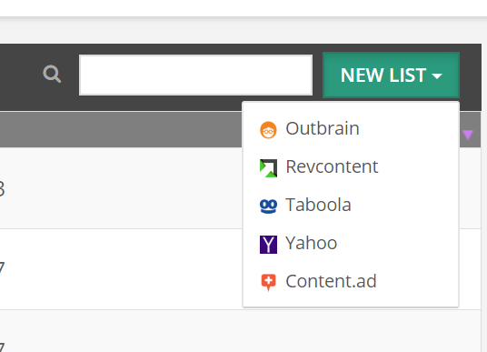The width and height of the screenshot is (487, 352).
Task: Click the dark toolbar left of search icon
Action: 20,77
